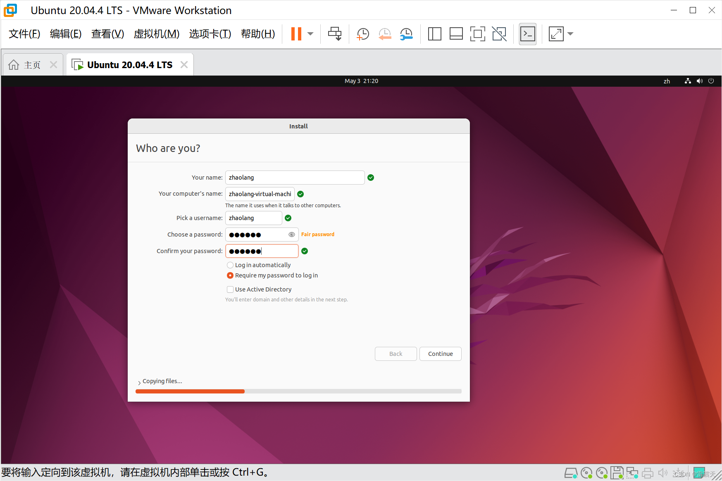Screen dimensions: 722x481
Task: Open the 文件(F) menu
Action: point(24,34)
